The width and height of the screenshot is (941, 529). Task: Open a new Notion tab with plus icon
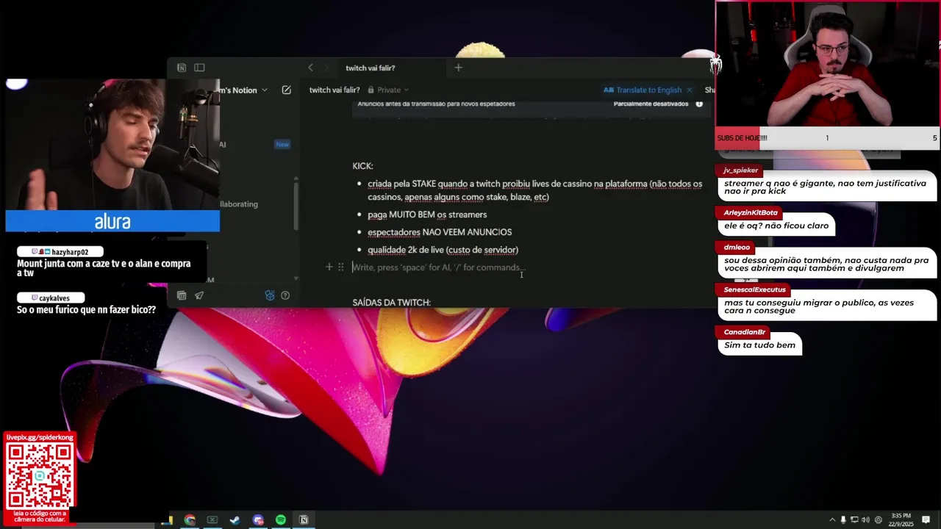[x=458, y=68]
